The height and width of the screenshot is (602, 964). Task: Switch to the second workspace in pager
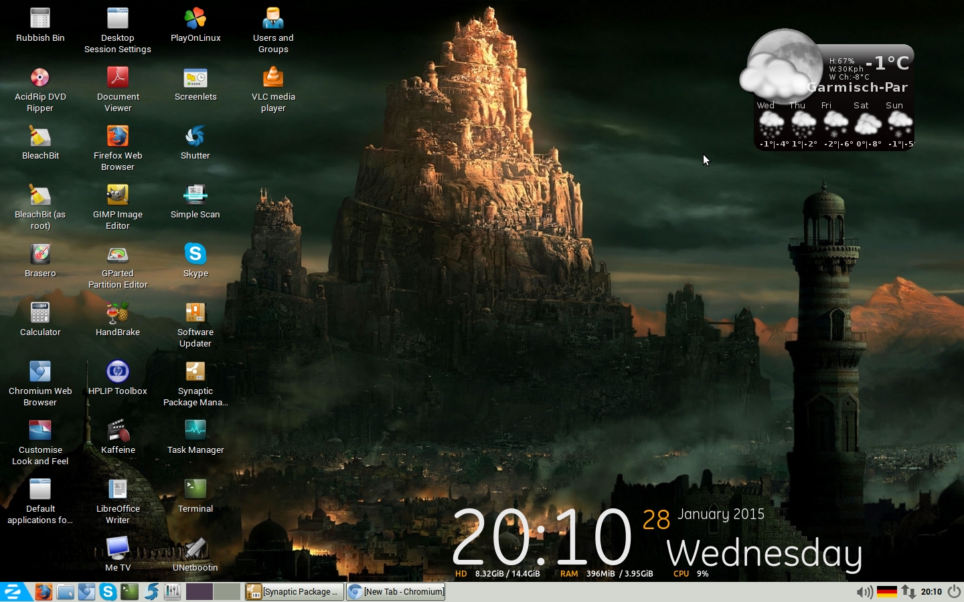(227, 592)
